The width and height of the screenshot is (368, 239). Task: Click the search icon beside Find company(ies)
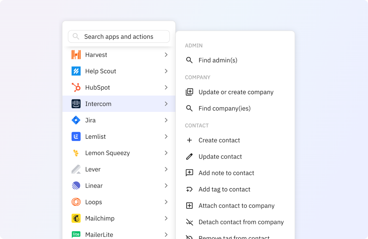point(189,108)
